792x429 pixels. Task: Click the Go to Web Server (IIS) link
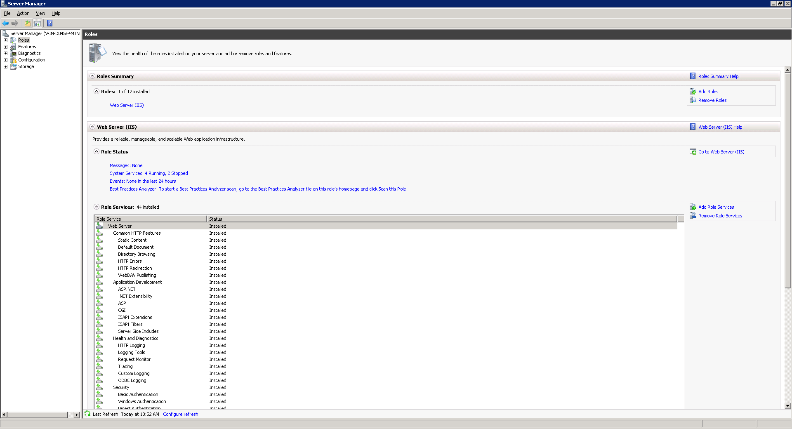[721, 152]
